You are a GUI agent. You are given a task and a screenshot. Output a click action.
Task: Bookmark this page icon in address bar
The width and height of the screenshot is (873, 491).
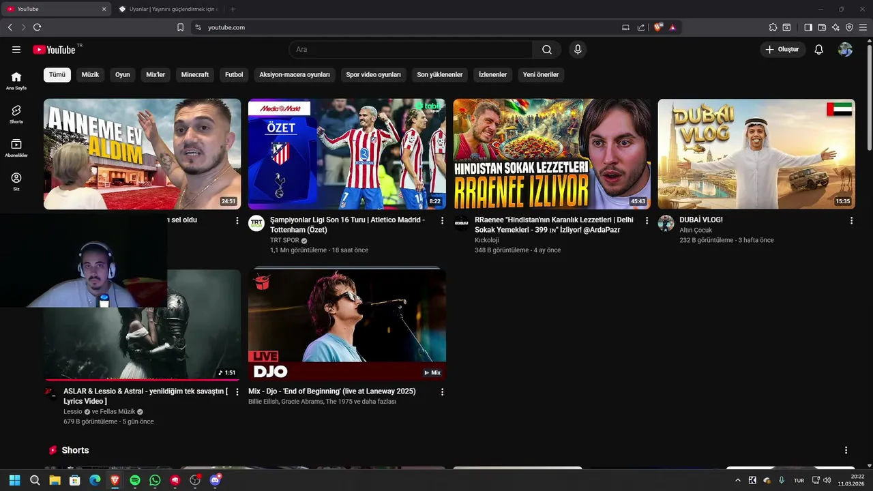181,27
